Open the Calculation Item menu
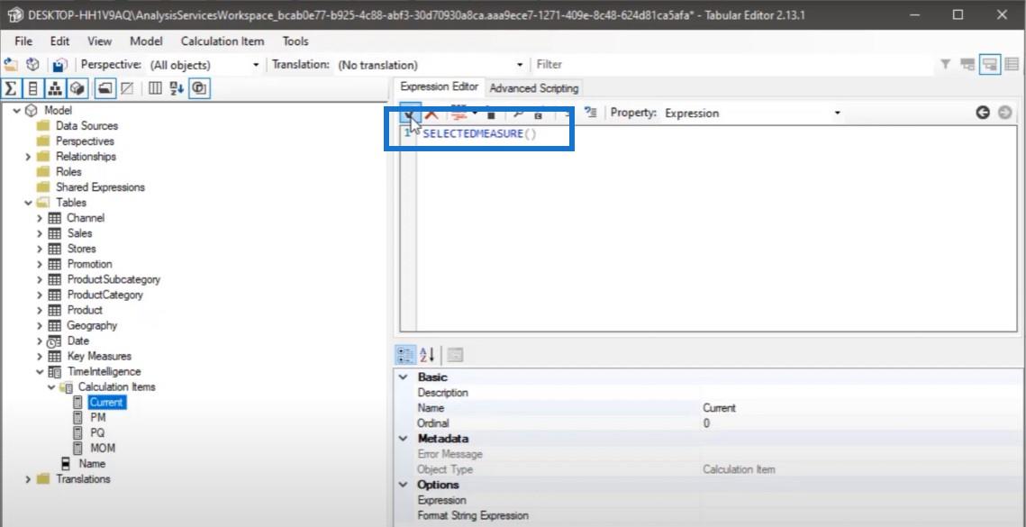Viewport: 1026px width, 527px height. [x=222, y=41]
